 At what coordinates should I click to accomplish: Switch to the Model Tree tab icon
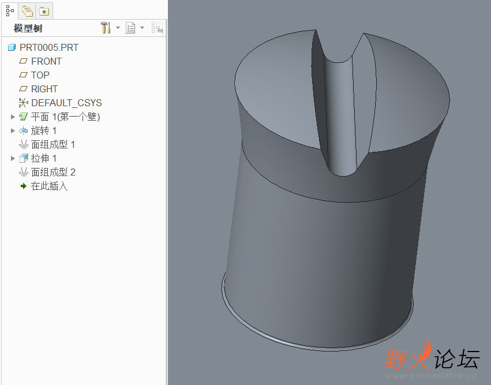(x=10, y=10)
